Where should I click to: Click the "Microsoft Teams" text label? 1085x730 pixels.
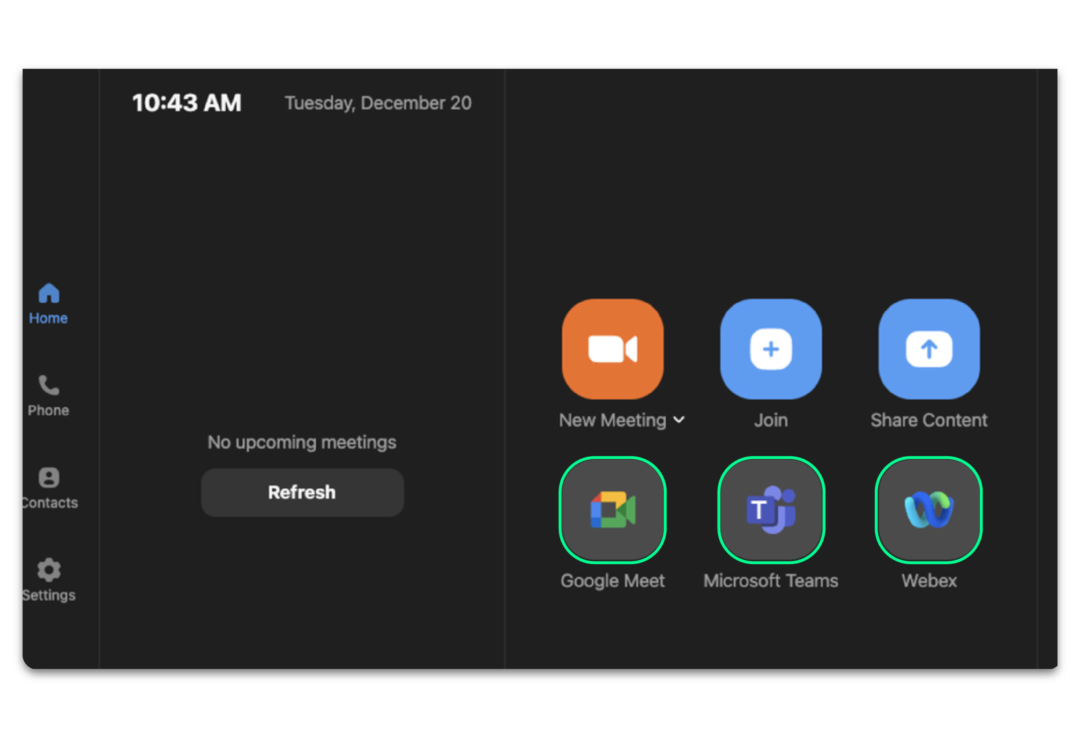point(771,581)
